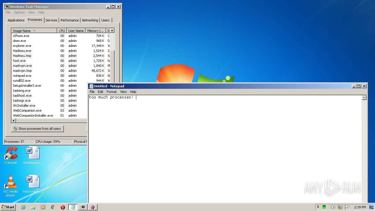
Task: Open Notepad Help menu
Action: (133, 92)
